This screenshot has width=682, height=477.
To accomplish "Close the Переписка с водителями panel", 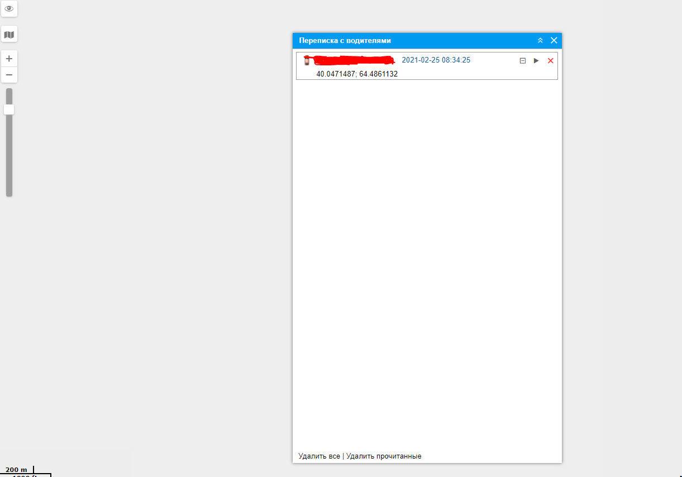I will pos(554,41).
